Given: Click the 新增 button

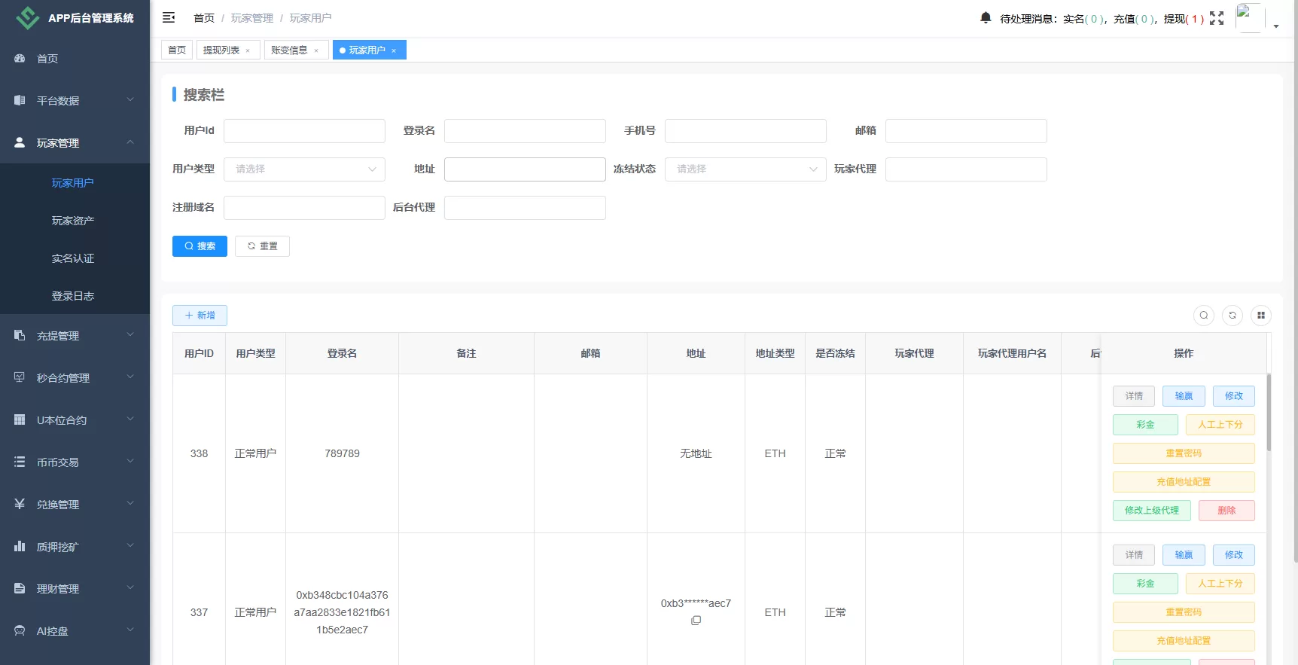Looking at the screenshot, I should pos(200,316).
